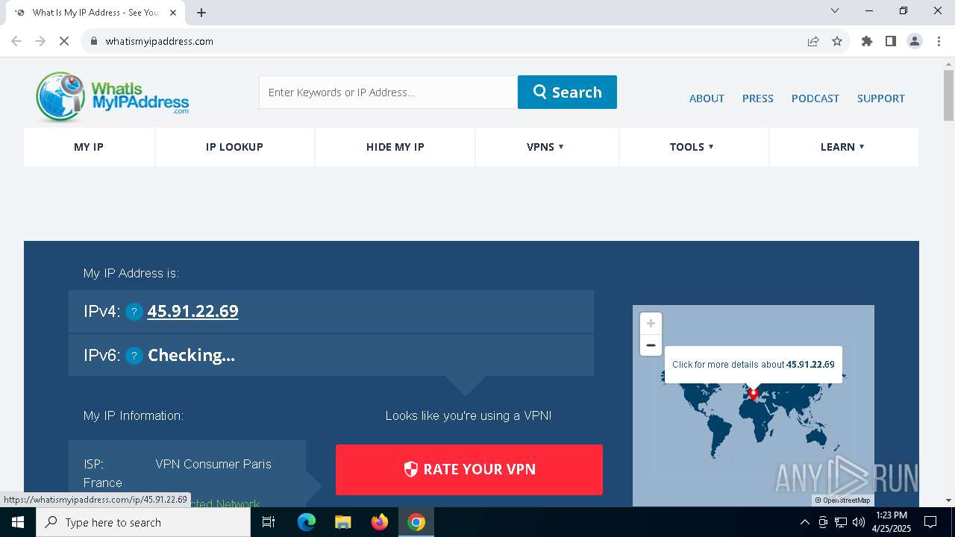Image resolution: width=955 pixels, height=537 pixels.
Task: Switch to Chrome on the taskbar
Action: pyautogui.click(x=416, y=522)
